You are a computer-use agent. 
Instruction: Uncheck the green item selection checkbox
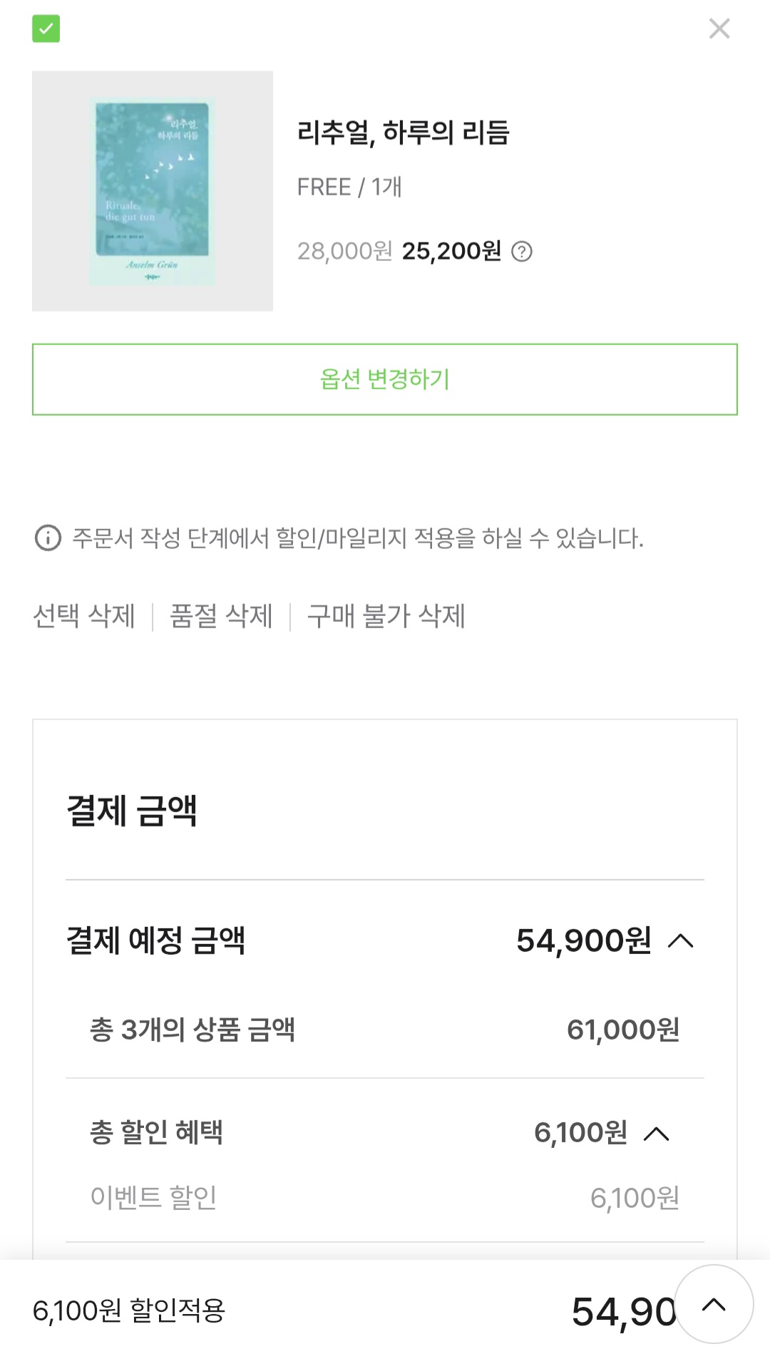point(46,29)
